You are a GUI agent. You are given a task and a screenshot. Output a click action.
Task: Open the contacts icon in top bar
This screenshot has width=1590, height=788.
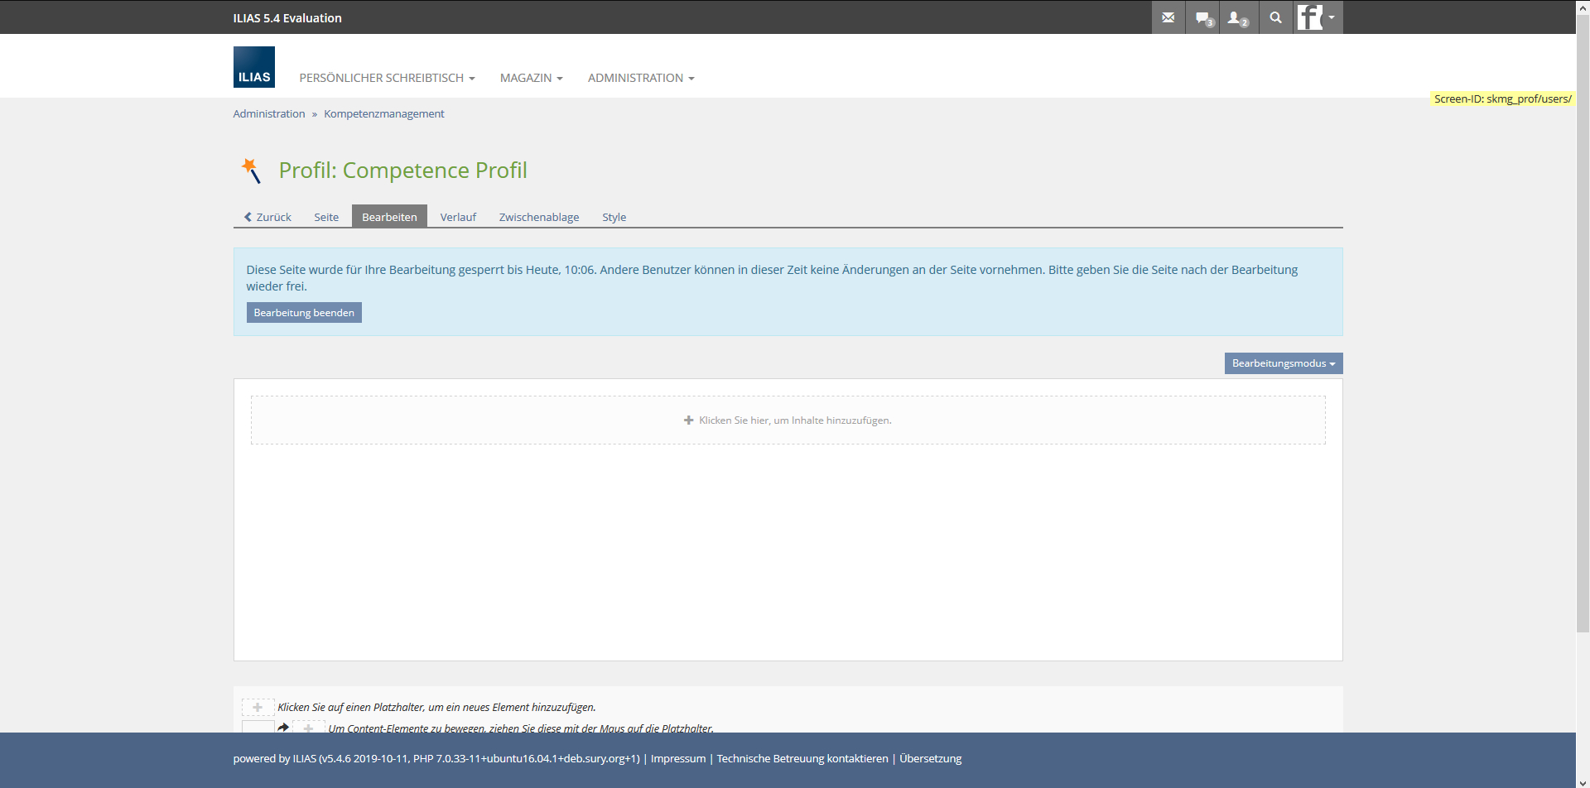tap(1238, 17)
